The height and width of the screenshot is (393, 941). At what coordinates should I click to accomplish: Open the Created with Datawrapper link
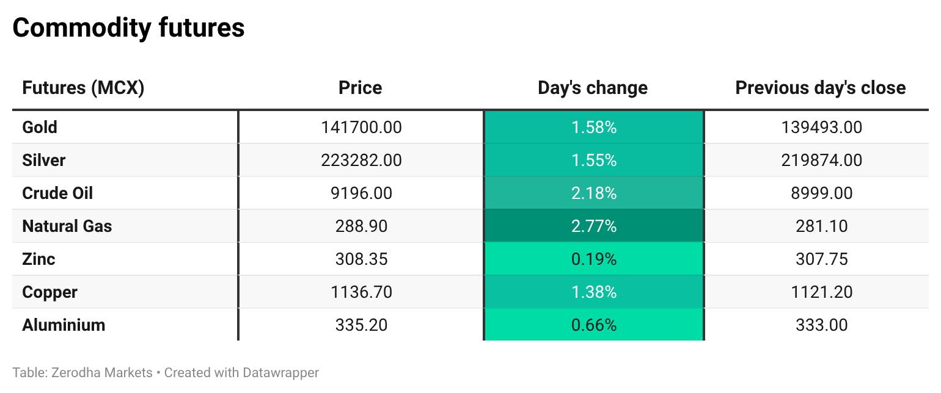241,372
